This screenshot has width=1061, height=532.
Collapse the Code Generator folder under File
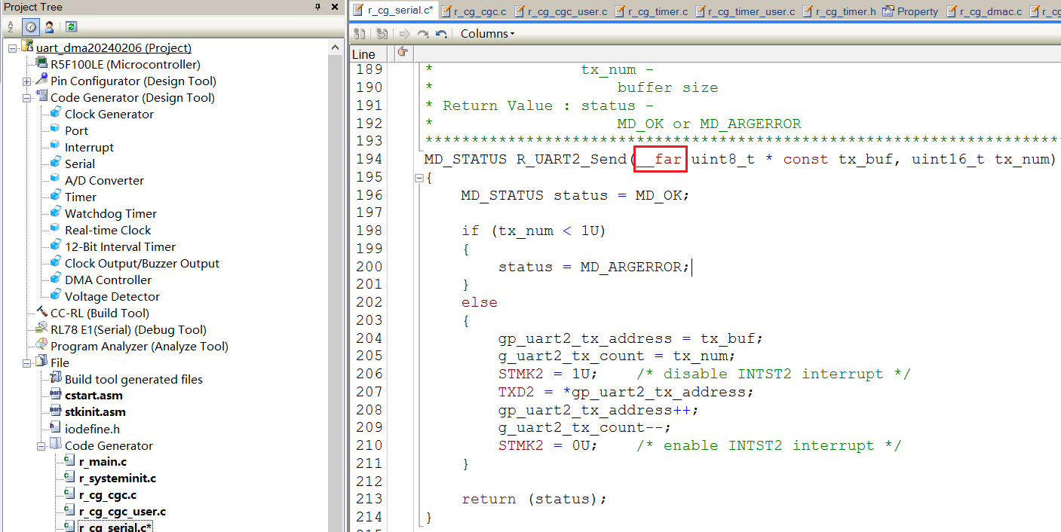(x=41, y=446)
